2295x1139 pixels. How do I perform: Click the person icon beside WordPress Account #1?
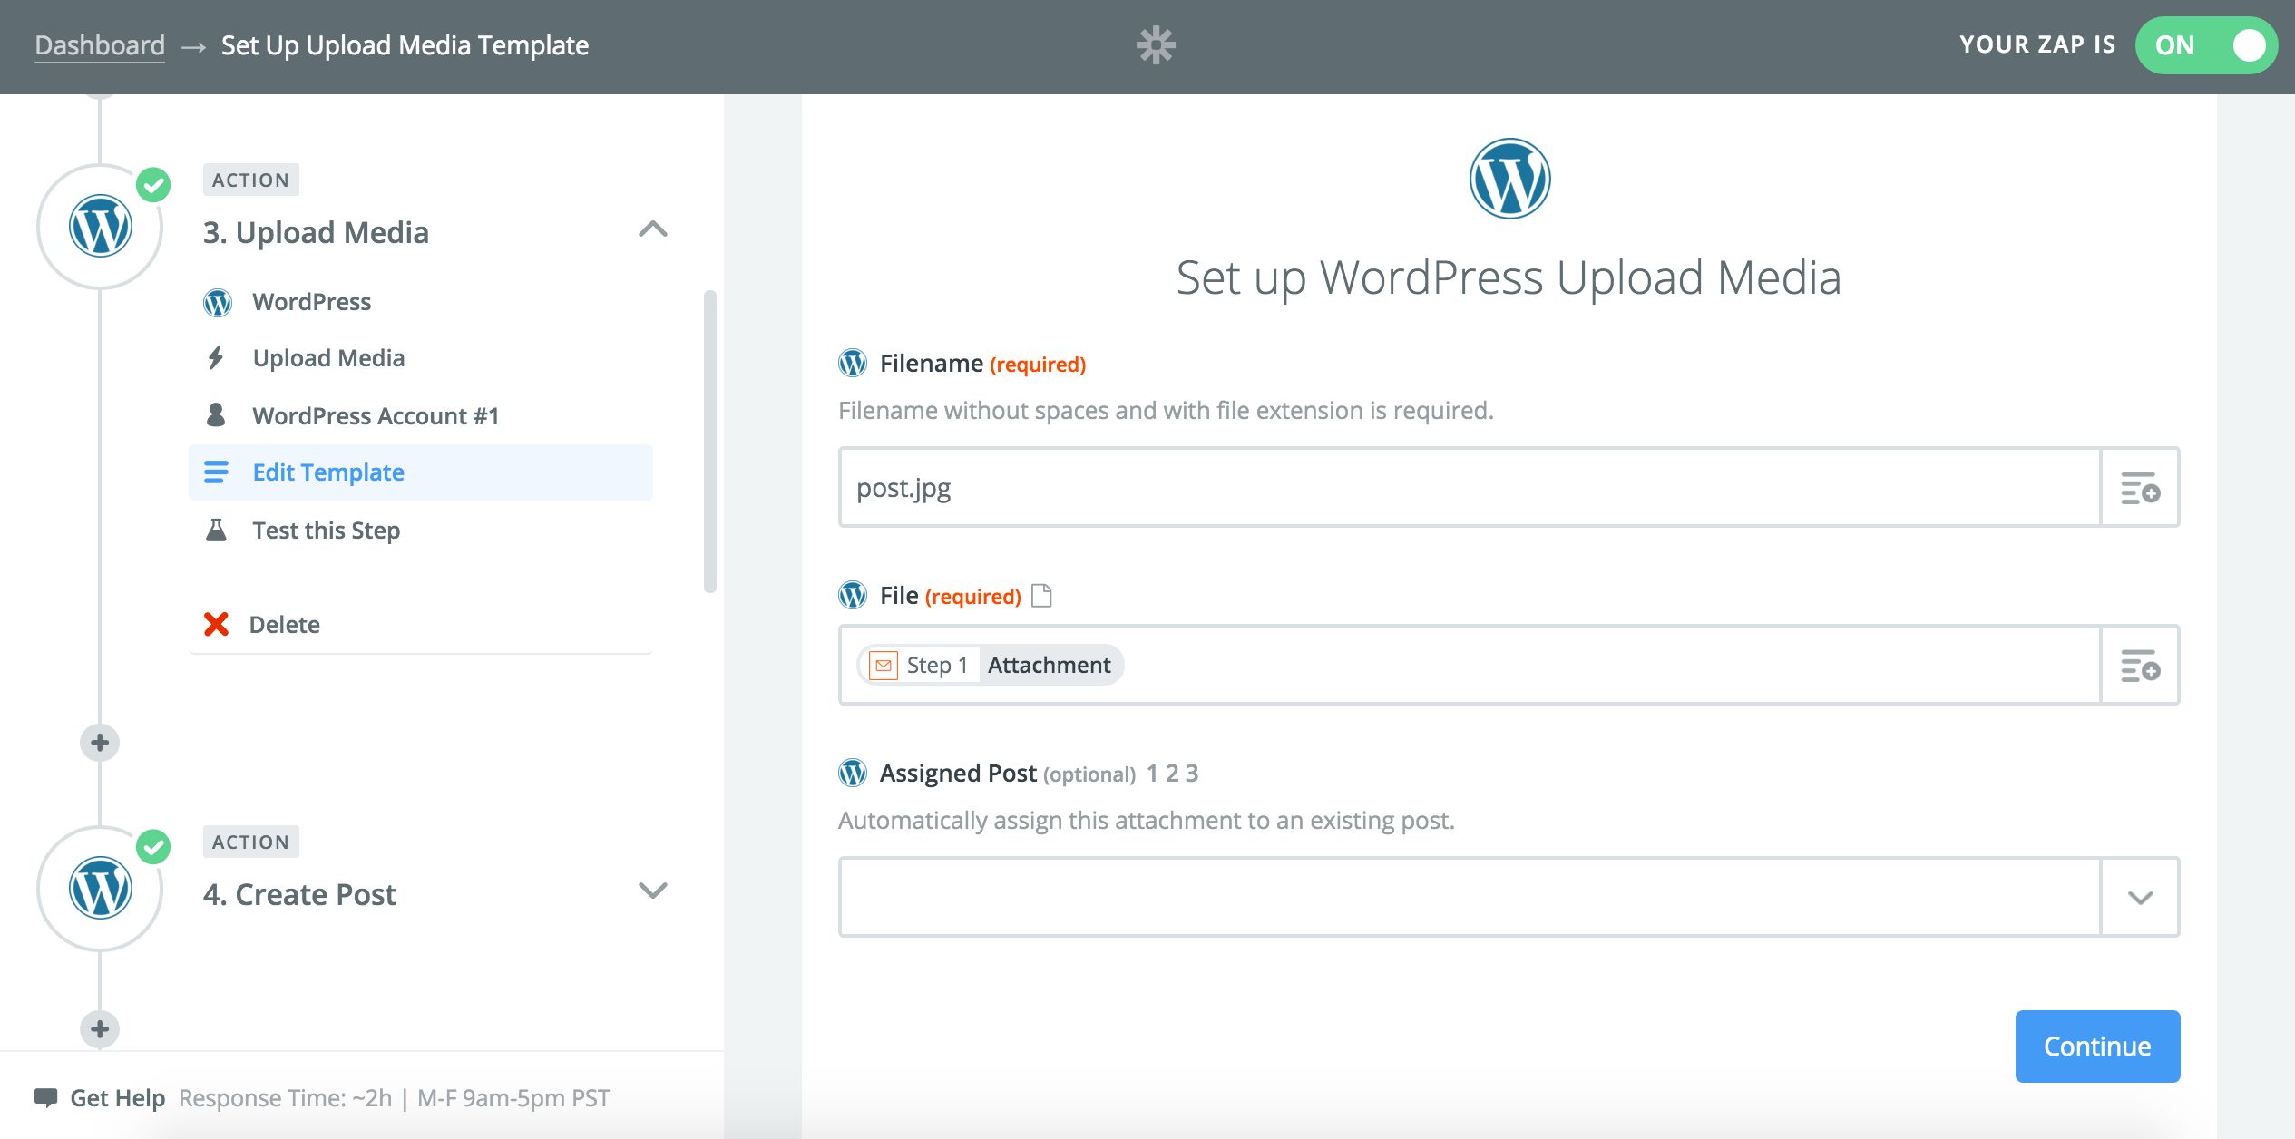coord(216,415)
